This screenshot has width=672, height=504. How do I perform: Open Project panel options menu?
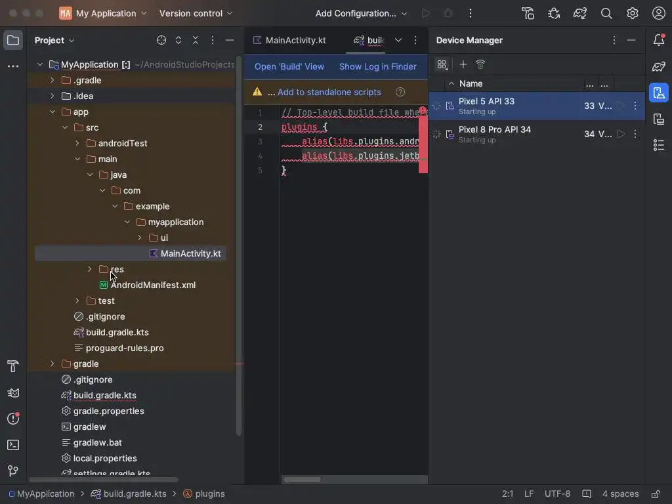(x=212, y=40)
